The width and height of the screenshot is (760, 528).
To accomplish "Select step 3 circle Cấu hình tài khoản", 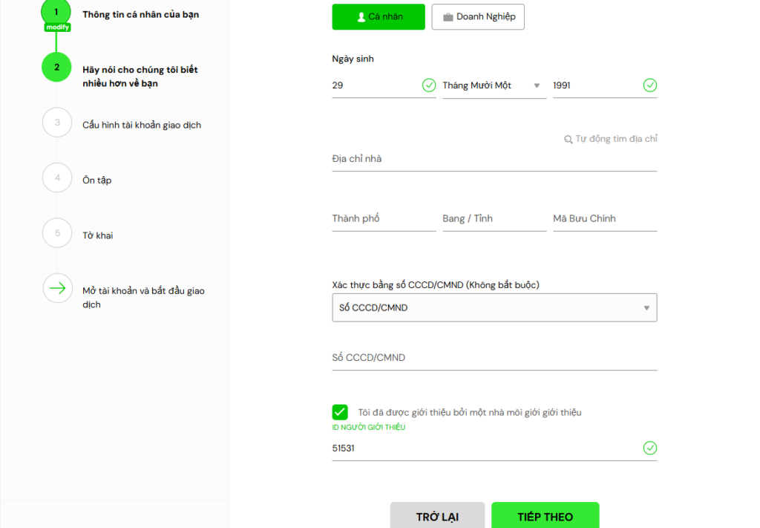I will click(x=57, y=123).
